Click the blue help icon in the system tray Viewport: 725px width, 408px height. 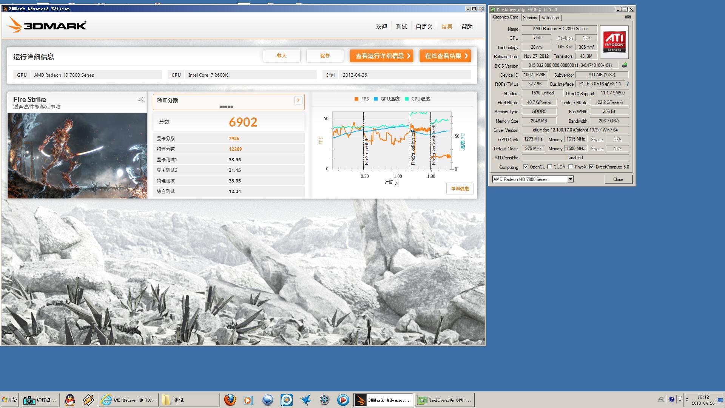[671, 399]
